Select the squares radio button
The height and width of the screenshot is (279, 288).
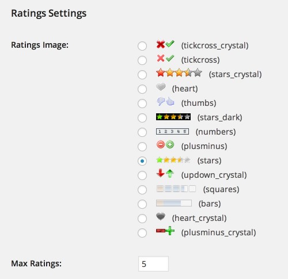(142, 190)
